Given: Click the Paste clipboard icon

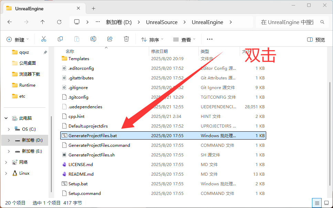Looking at the screenshot, I should tap(77, 39).
